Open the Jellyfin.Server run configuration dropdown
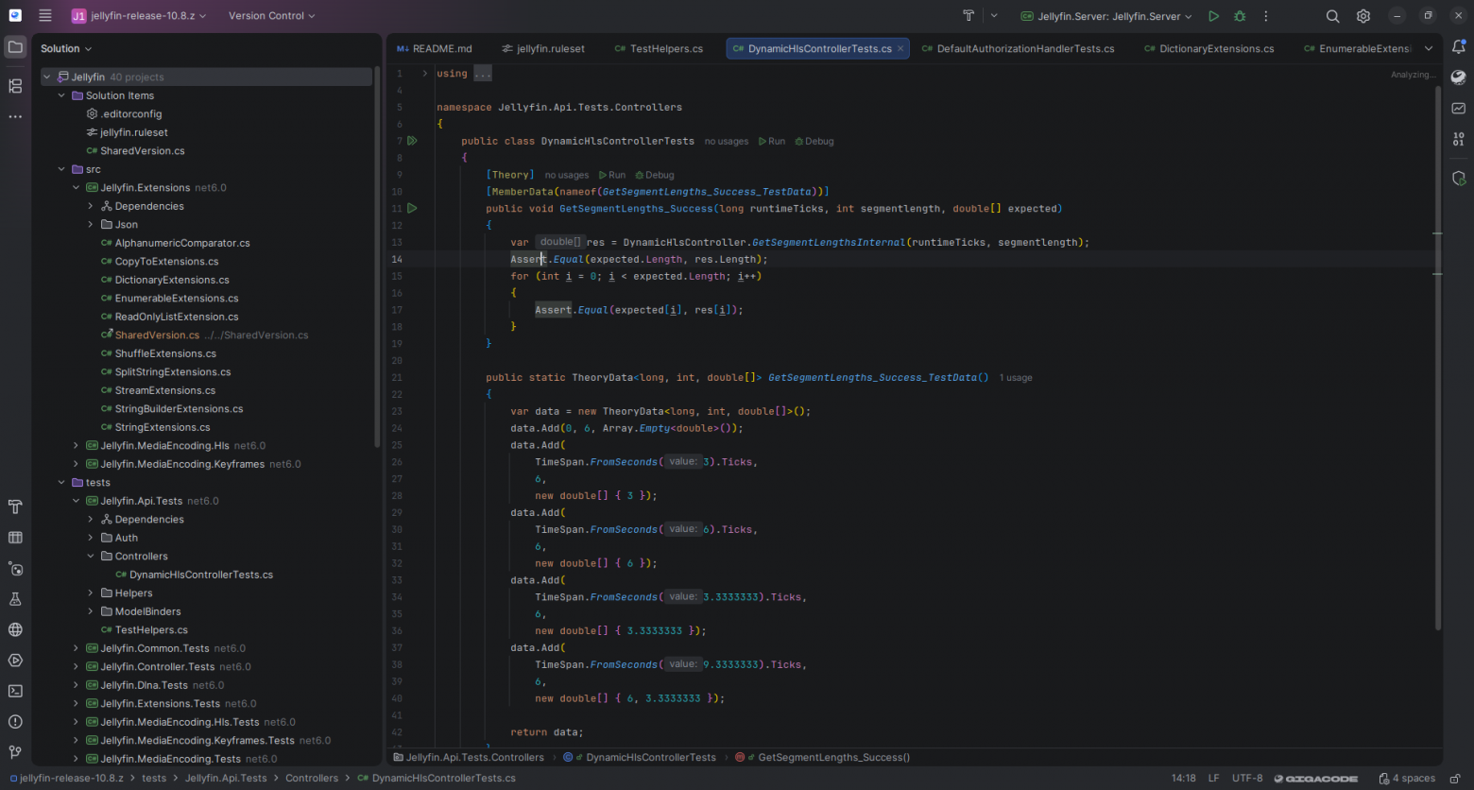1474x790 pixels. click(1105, 16)
